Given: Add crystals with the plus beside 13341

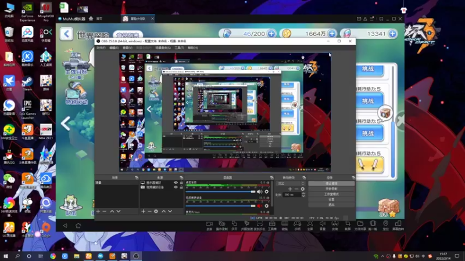Looking at the screenshot, I should click(393, 34).
